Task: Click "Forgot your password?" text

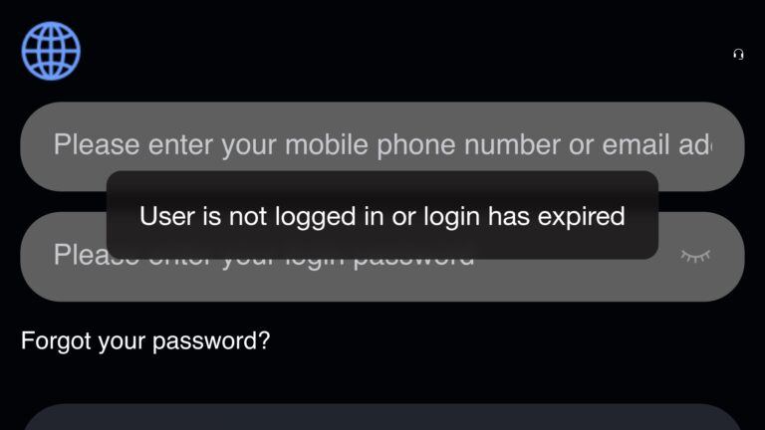Action: tap(145, 340)
